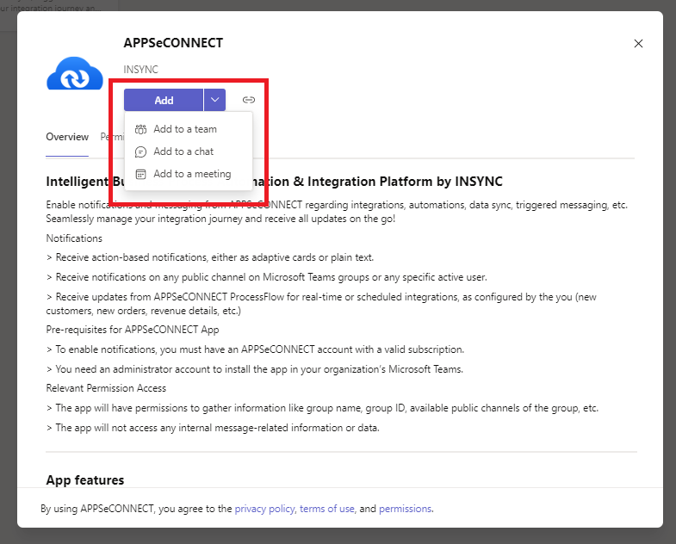Click the line about administrator account requirement
This screenshot has height=544, width=676.
(255, 369)
